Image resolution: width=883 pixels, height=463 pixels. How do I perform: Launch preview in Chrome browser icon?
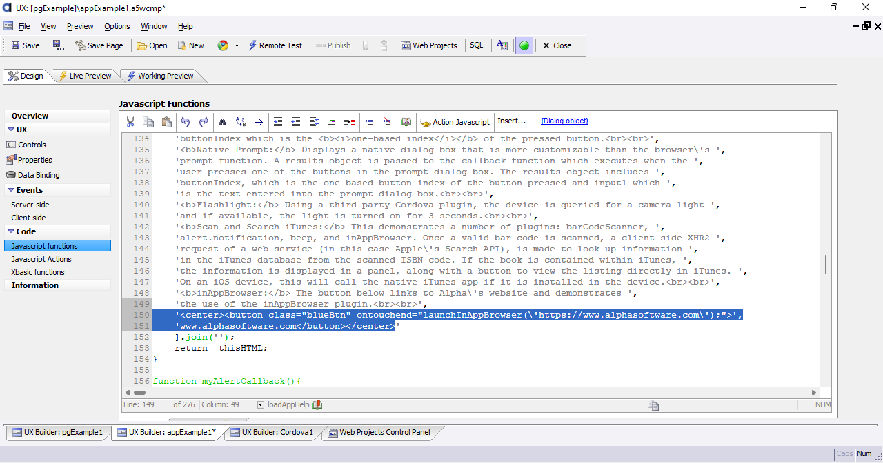(223, 45)
